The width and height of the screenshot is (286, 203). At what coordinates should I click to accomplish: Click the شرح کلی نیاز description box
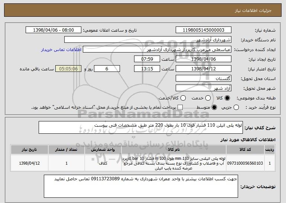141,127
